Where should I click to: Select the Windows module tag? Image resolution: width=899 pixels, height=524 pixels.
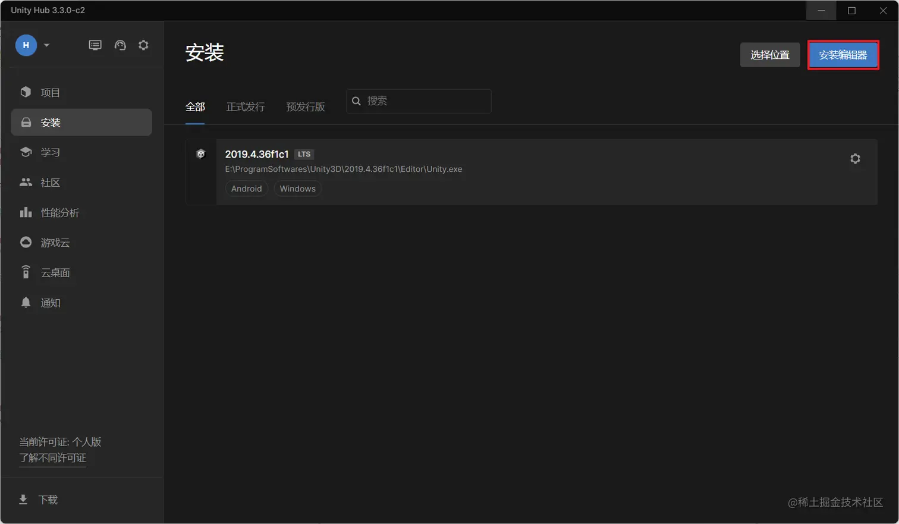pyautogui.click(x=297, y=189)
